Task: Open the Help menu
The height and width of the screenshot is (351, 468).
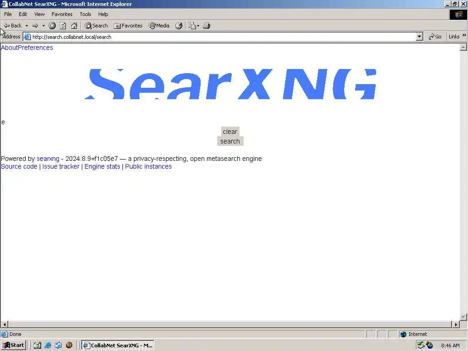Action: 103,14
